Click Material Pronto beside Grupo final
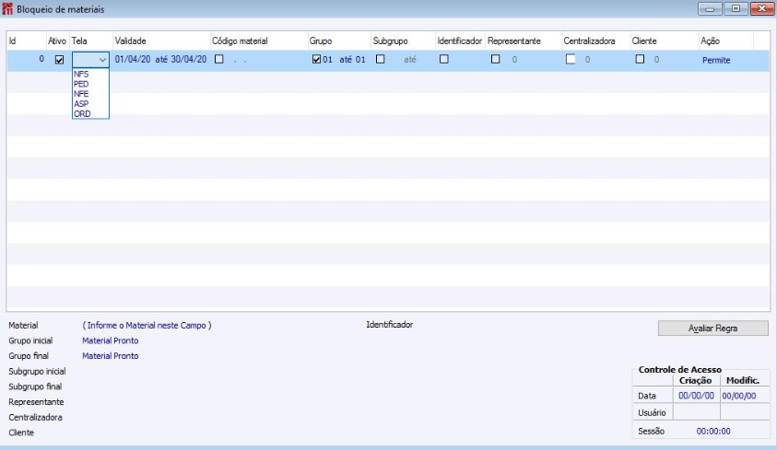Image resolution: width=777 pixels, height=450 pixels. (x=110, y=356)
